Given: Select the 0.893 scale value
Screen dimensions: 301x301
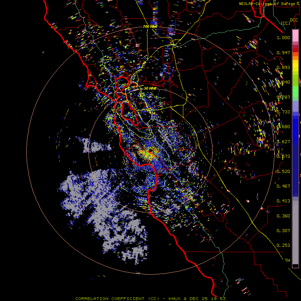Looking at the screenshot, I should point(283,67).
